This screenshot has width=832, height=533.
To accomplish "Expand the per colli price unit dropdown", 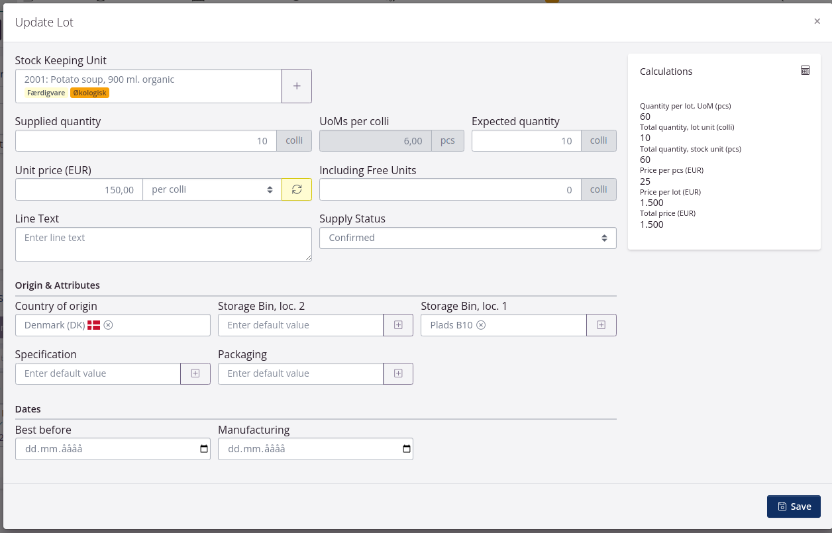I will click(x=212, y=189).
